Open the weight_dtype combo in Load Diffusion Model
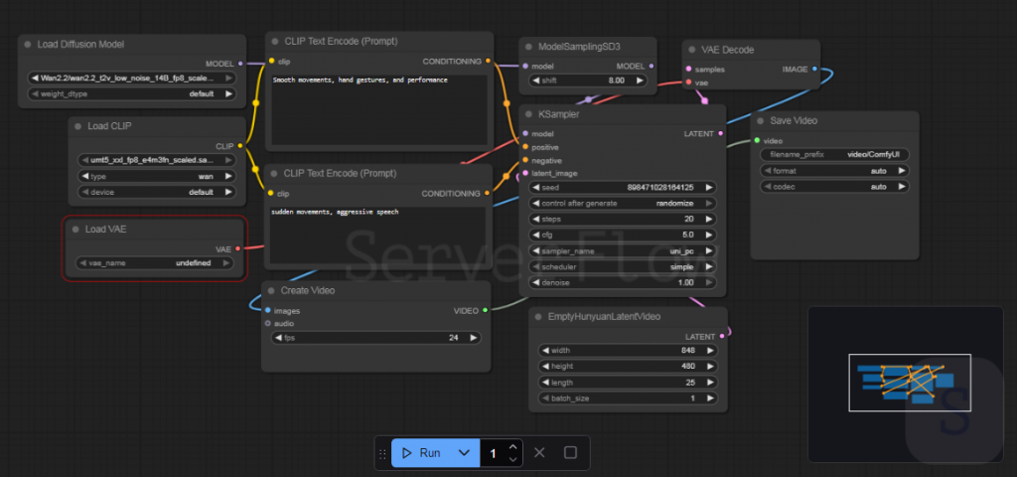This screenshot has width=1017, height=477. coord(132,93)
